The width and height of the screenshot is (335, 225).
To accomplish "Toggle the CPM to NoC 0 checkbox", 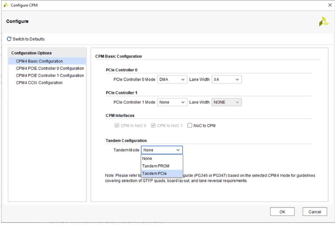I will pos(117,125).
